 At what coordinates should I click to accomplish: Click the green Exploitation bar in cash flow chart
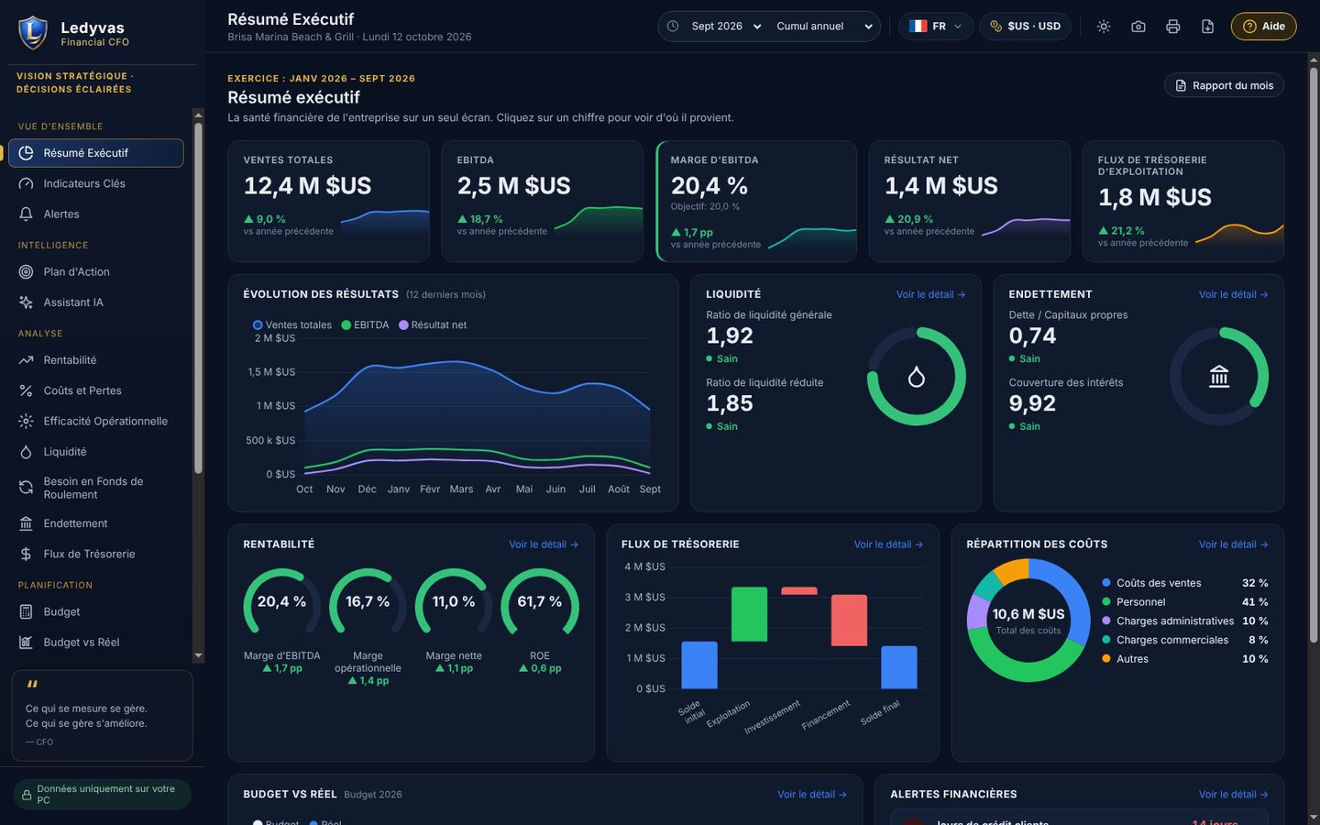pos(749,614)
